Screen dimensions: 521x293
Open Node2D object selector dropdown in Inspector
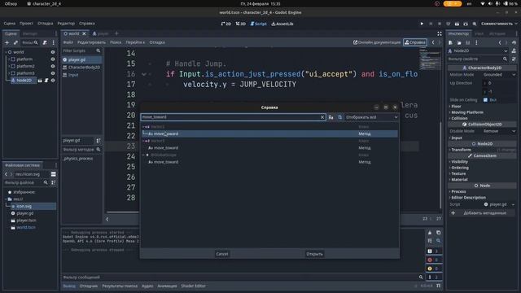[x=478, y=50]
